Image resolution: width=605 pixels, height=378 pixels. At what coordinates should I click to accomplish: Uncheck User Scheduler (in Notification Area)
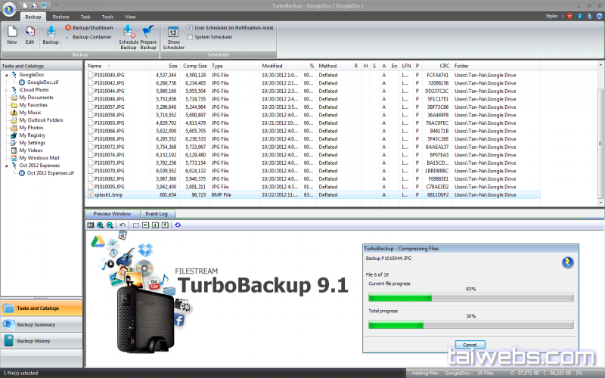tap(189, 27)
